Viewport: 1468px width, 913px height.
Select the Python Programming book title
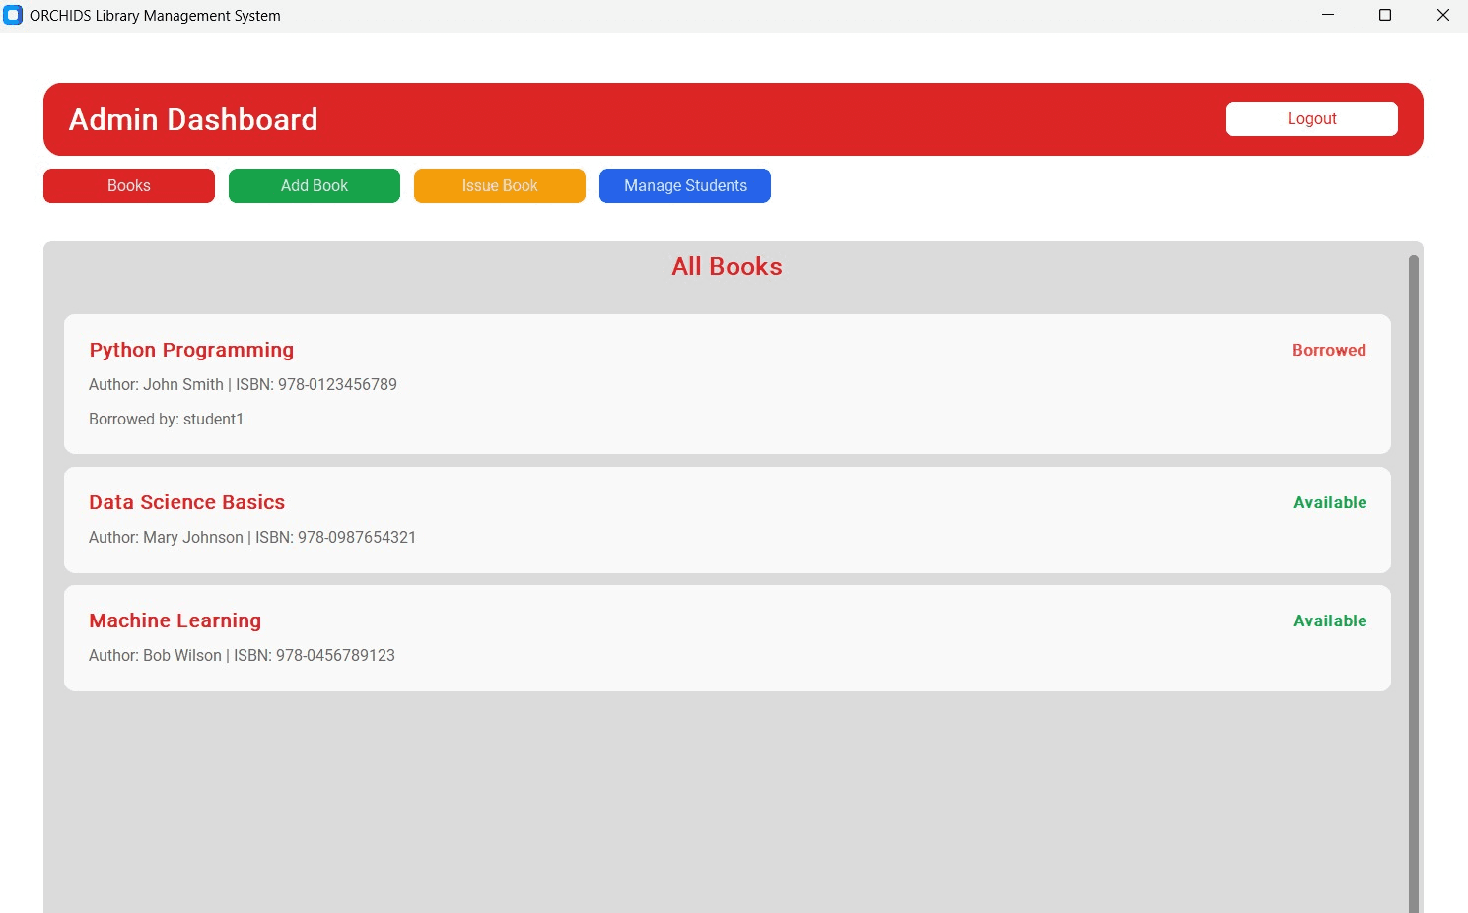pos(191,350)
